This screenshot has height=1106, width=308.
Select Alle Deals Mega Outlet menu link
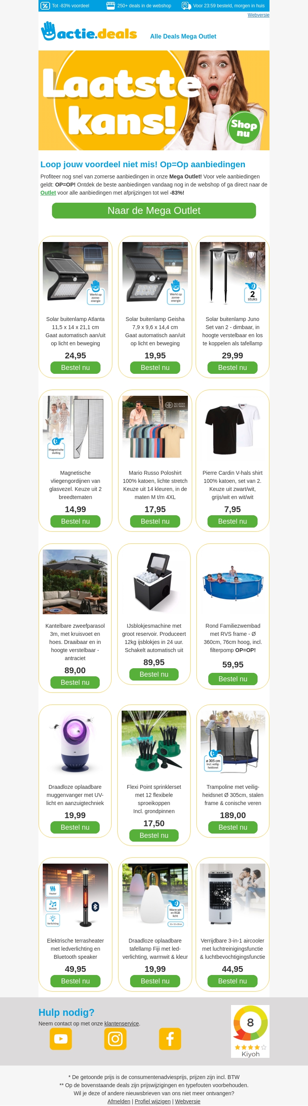tap(183, 37)
